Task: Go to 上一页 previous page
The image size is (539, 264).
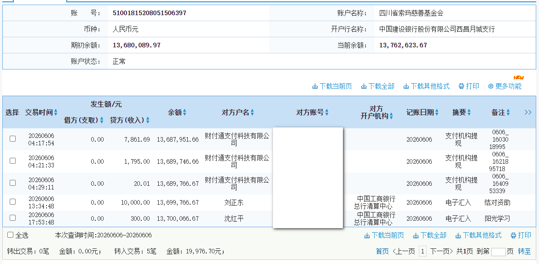Action: 404,251
